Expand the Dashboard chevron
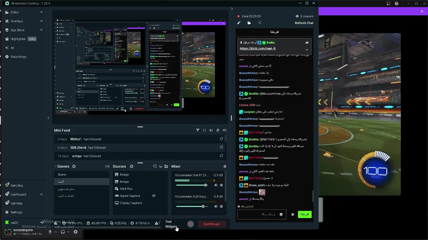 41,194
